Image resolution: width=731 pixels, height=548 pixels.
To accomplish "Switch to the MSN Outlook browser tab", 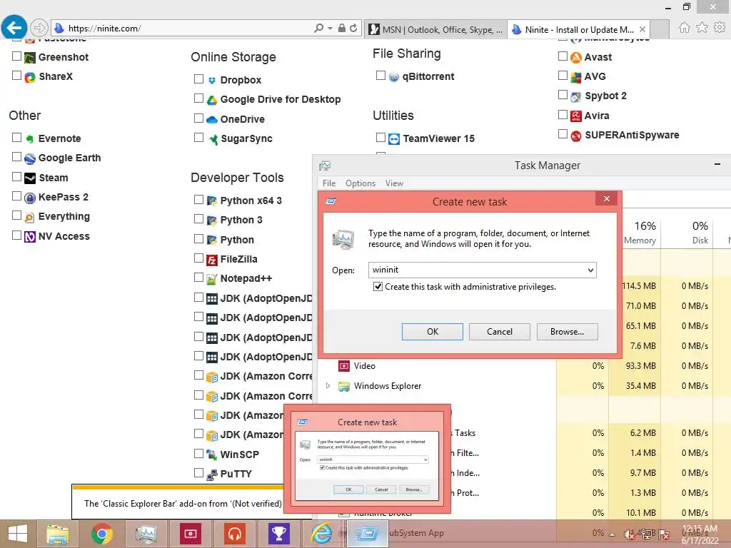I will pyautogui.click(x=436, y=29).
